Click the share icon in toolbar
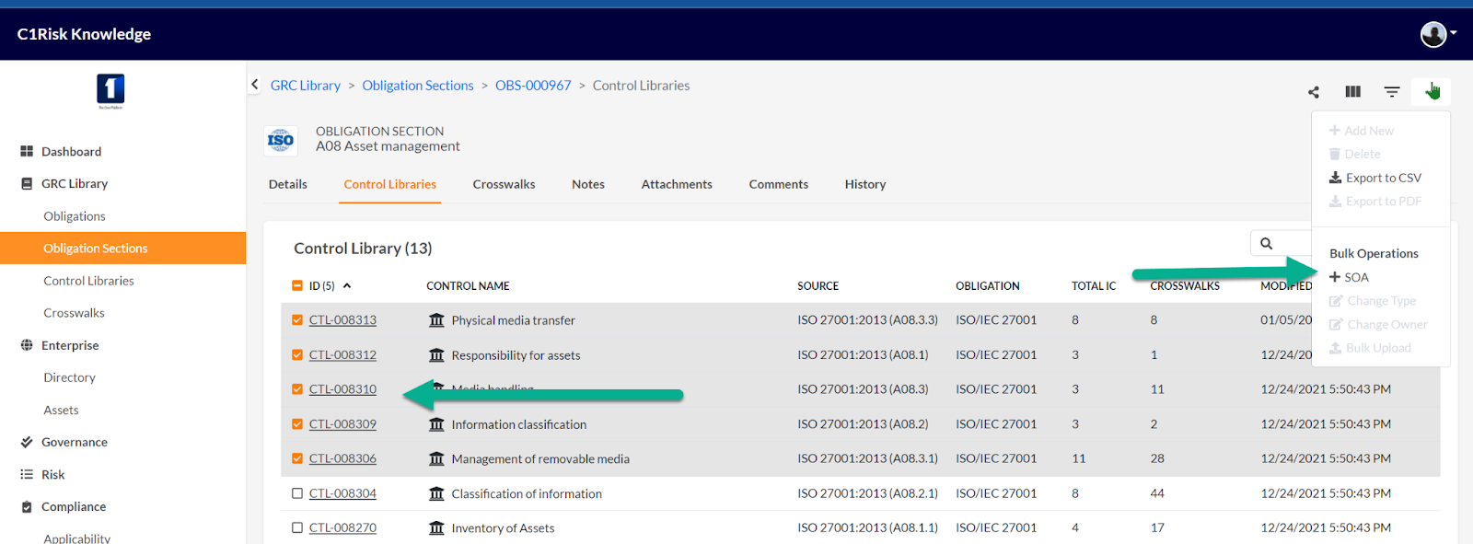 [x=1314, y=91]
